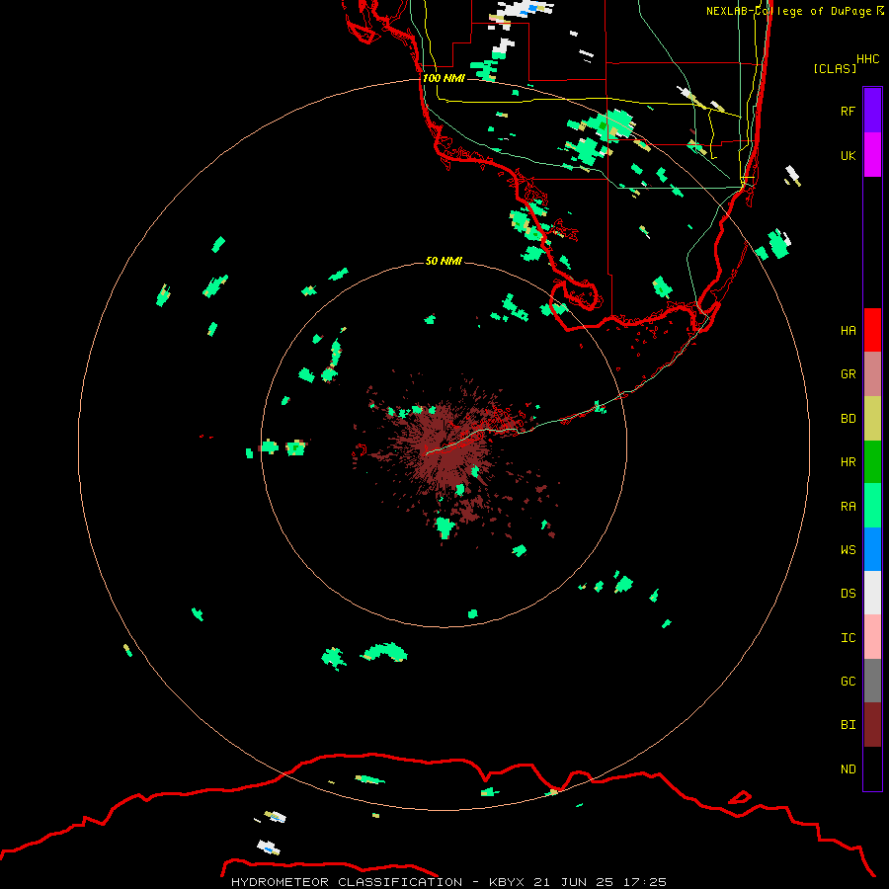
Task: Click the HYDROMETEOR CLASSIFICATION title text
Action: 347,882
